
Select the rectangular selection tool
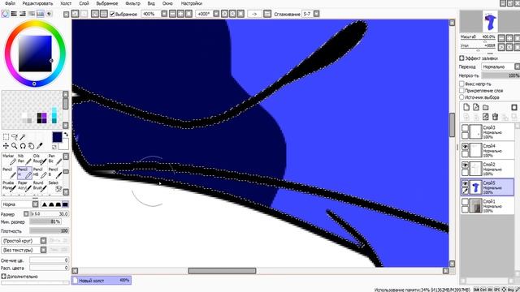[6, 137]
